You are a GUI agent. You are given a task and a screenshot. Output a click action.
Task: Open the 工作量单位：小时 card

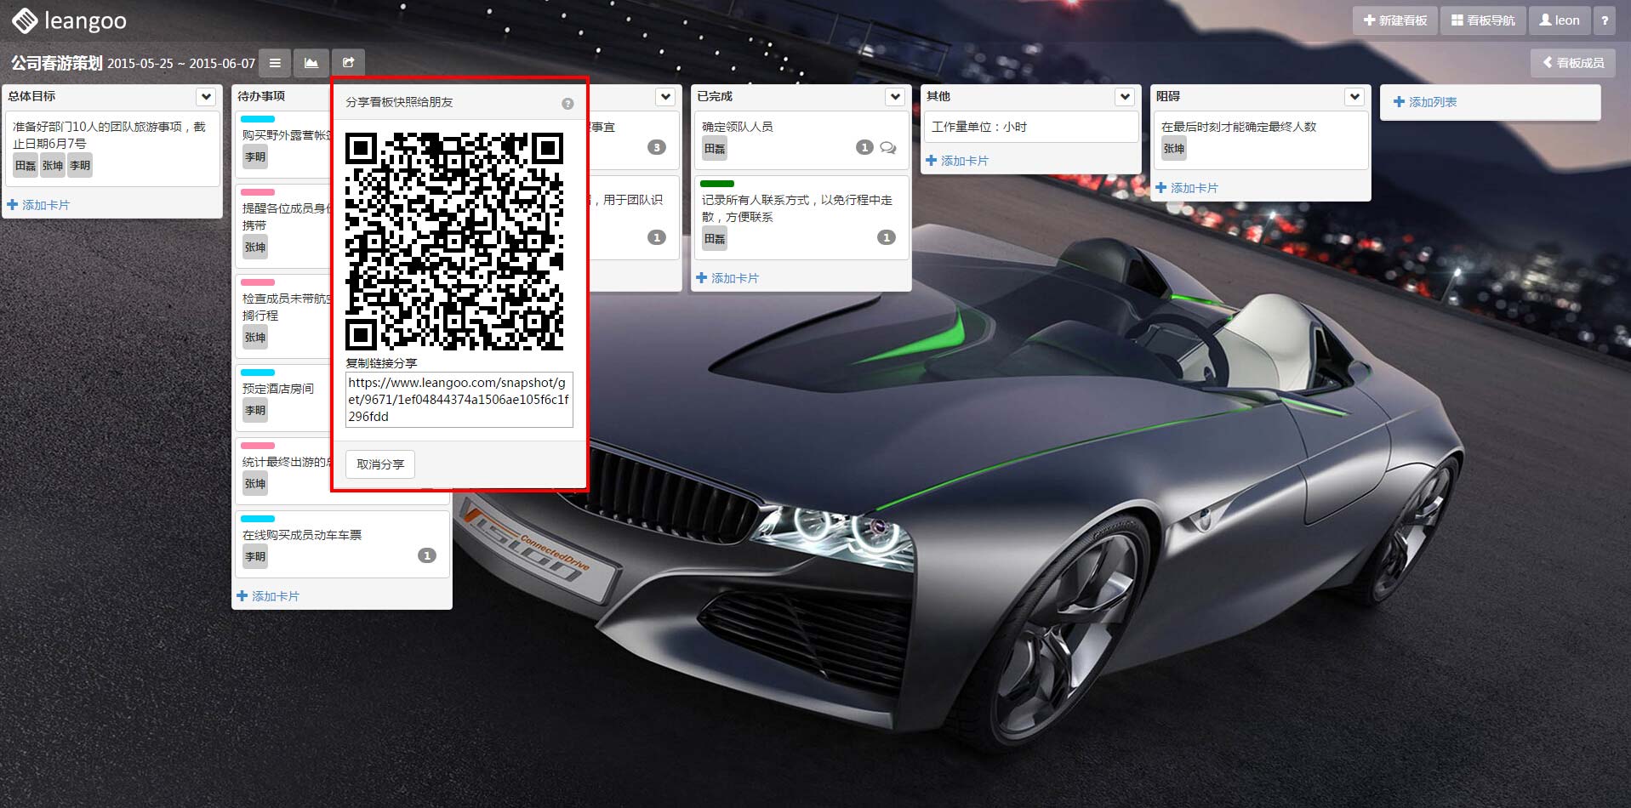[x=1031, y=127]
